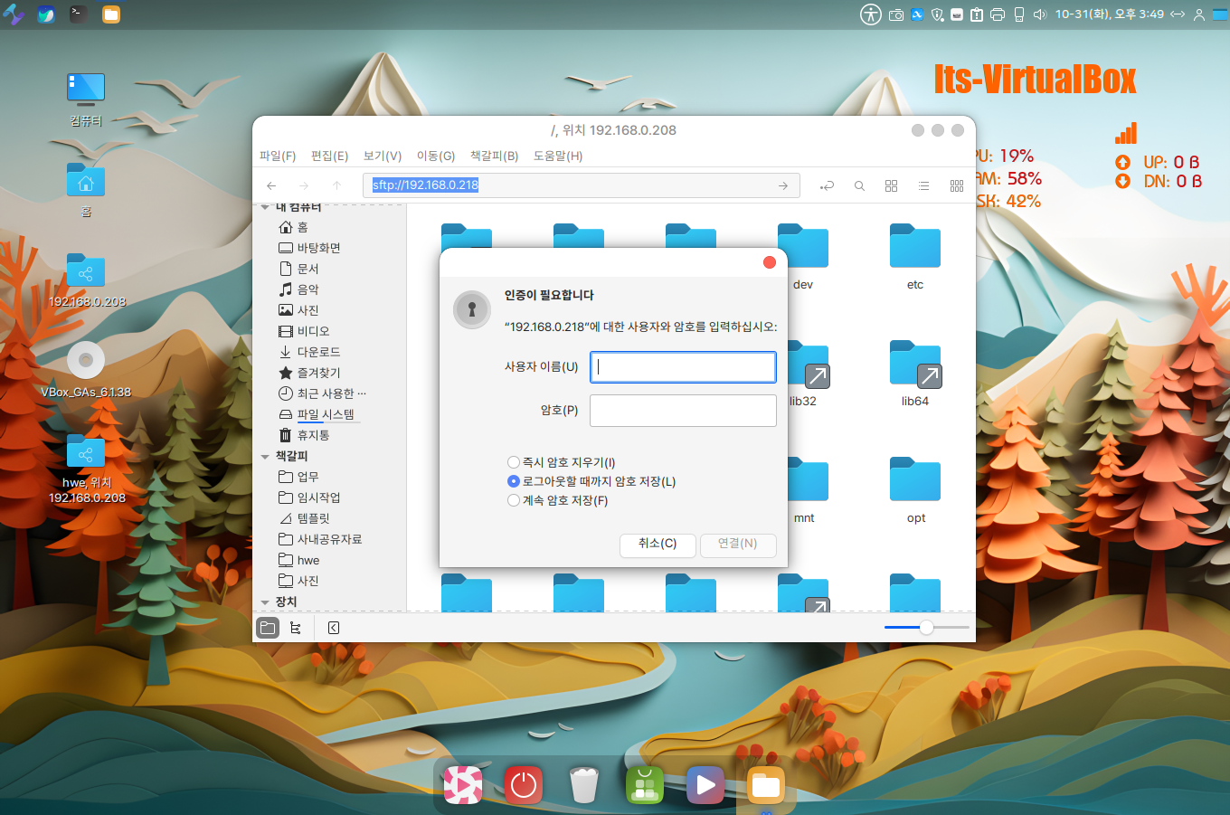Open the 책갈피(B) menu
The image size is (1230, 815).
tap(494, 156)
